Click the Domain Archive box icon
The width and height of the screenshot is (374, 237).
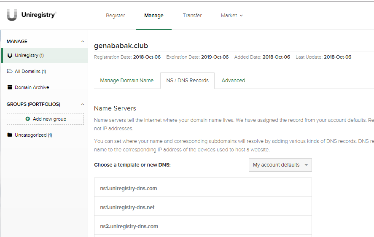(10, 87)
